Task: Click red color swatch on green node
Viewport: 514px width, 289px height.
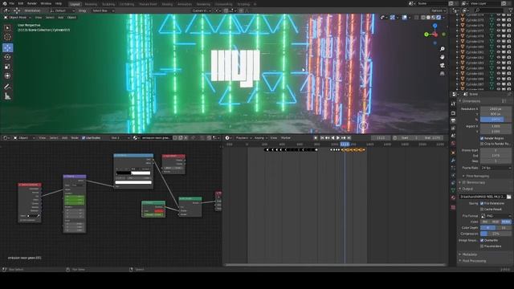Action: [159, 210]
